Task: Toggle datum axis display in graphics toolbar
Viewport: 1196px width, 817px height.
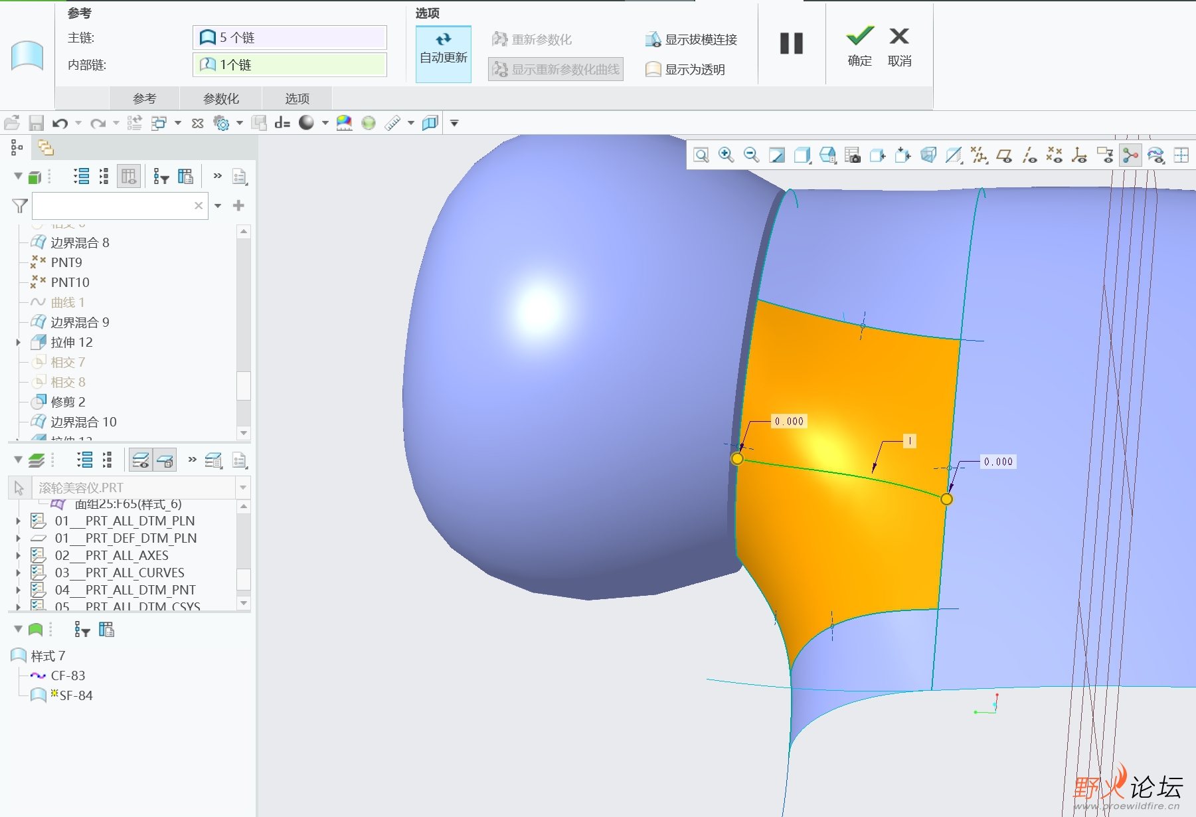Action: 1029,155
